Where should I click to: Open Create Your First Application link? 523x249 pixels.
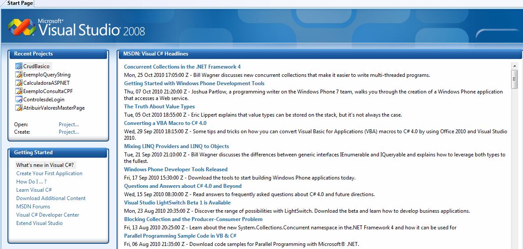pyautogui.click(x=49, y=173)
